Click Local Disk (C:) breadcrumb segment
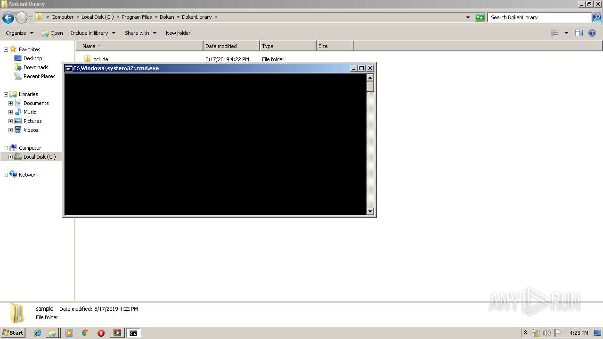The image size is (603, 339). click(98, 17)
